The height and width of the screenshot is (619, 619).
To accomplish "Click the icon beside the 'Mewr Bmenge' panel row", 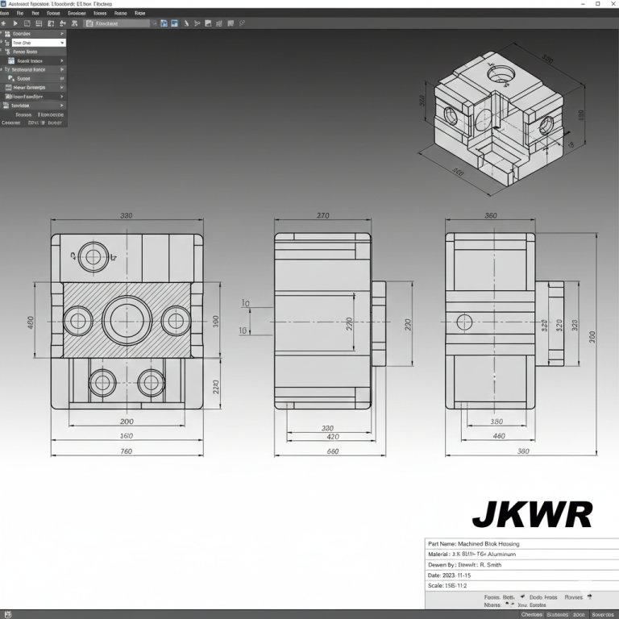I will 10,87.
